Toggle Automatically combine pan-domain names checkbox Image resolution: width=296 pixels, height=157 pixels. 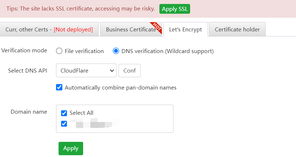click(x=59, y=87)
